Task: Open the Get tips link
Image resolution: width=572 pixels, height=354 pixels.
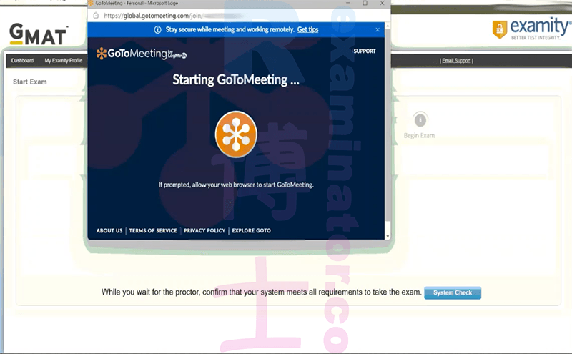Action: coord(308,30)
